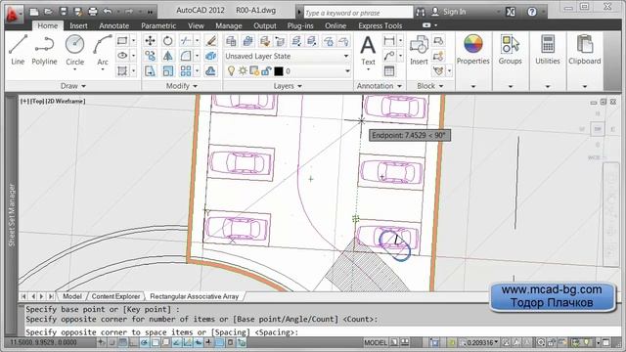Open the Help question mark button

tap(532, 12)
